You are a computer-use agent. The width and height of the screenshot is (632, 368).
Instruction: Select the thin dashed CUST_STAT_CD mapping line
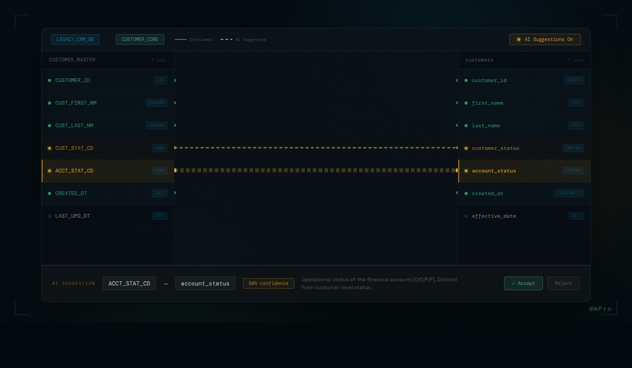tap(316, 148)
